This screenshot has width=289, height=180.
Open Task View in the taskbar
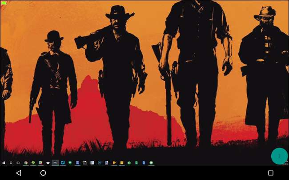click(x=18, y=163)
